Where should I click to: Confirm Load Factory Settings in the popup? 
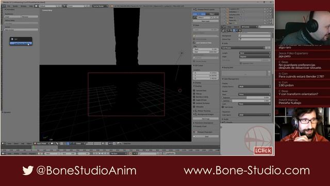(x=21, y=43)
